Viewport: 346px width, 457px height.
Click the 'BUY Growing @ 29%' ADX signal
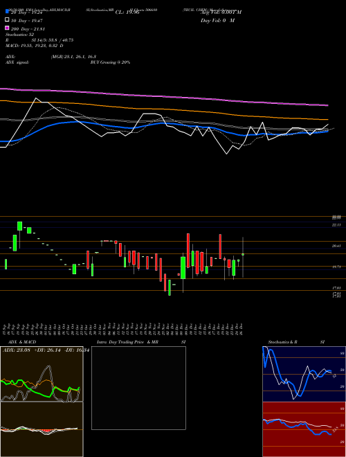click(110, 62)
